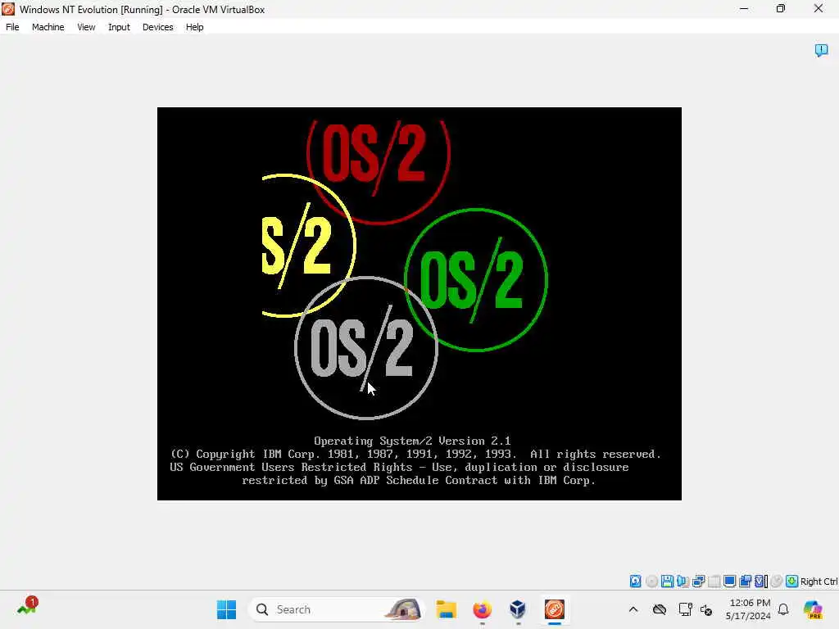Open Firefox from the taskbar

482,609
